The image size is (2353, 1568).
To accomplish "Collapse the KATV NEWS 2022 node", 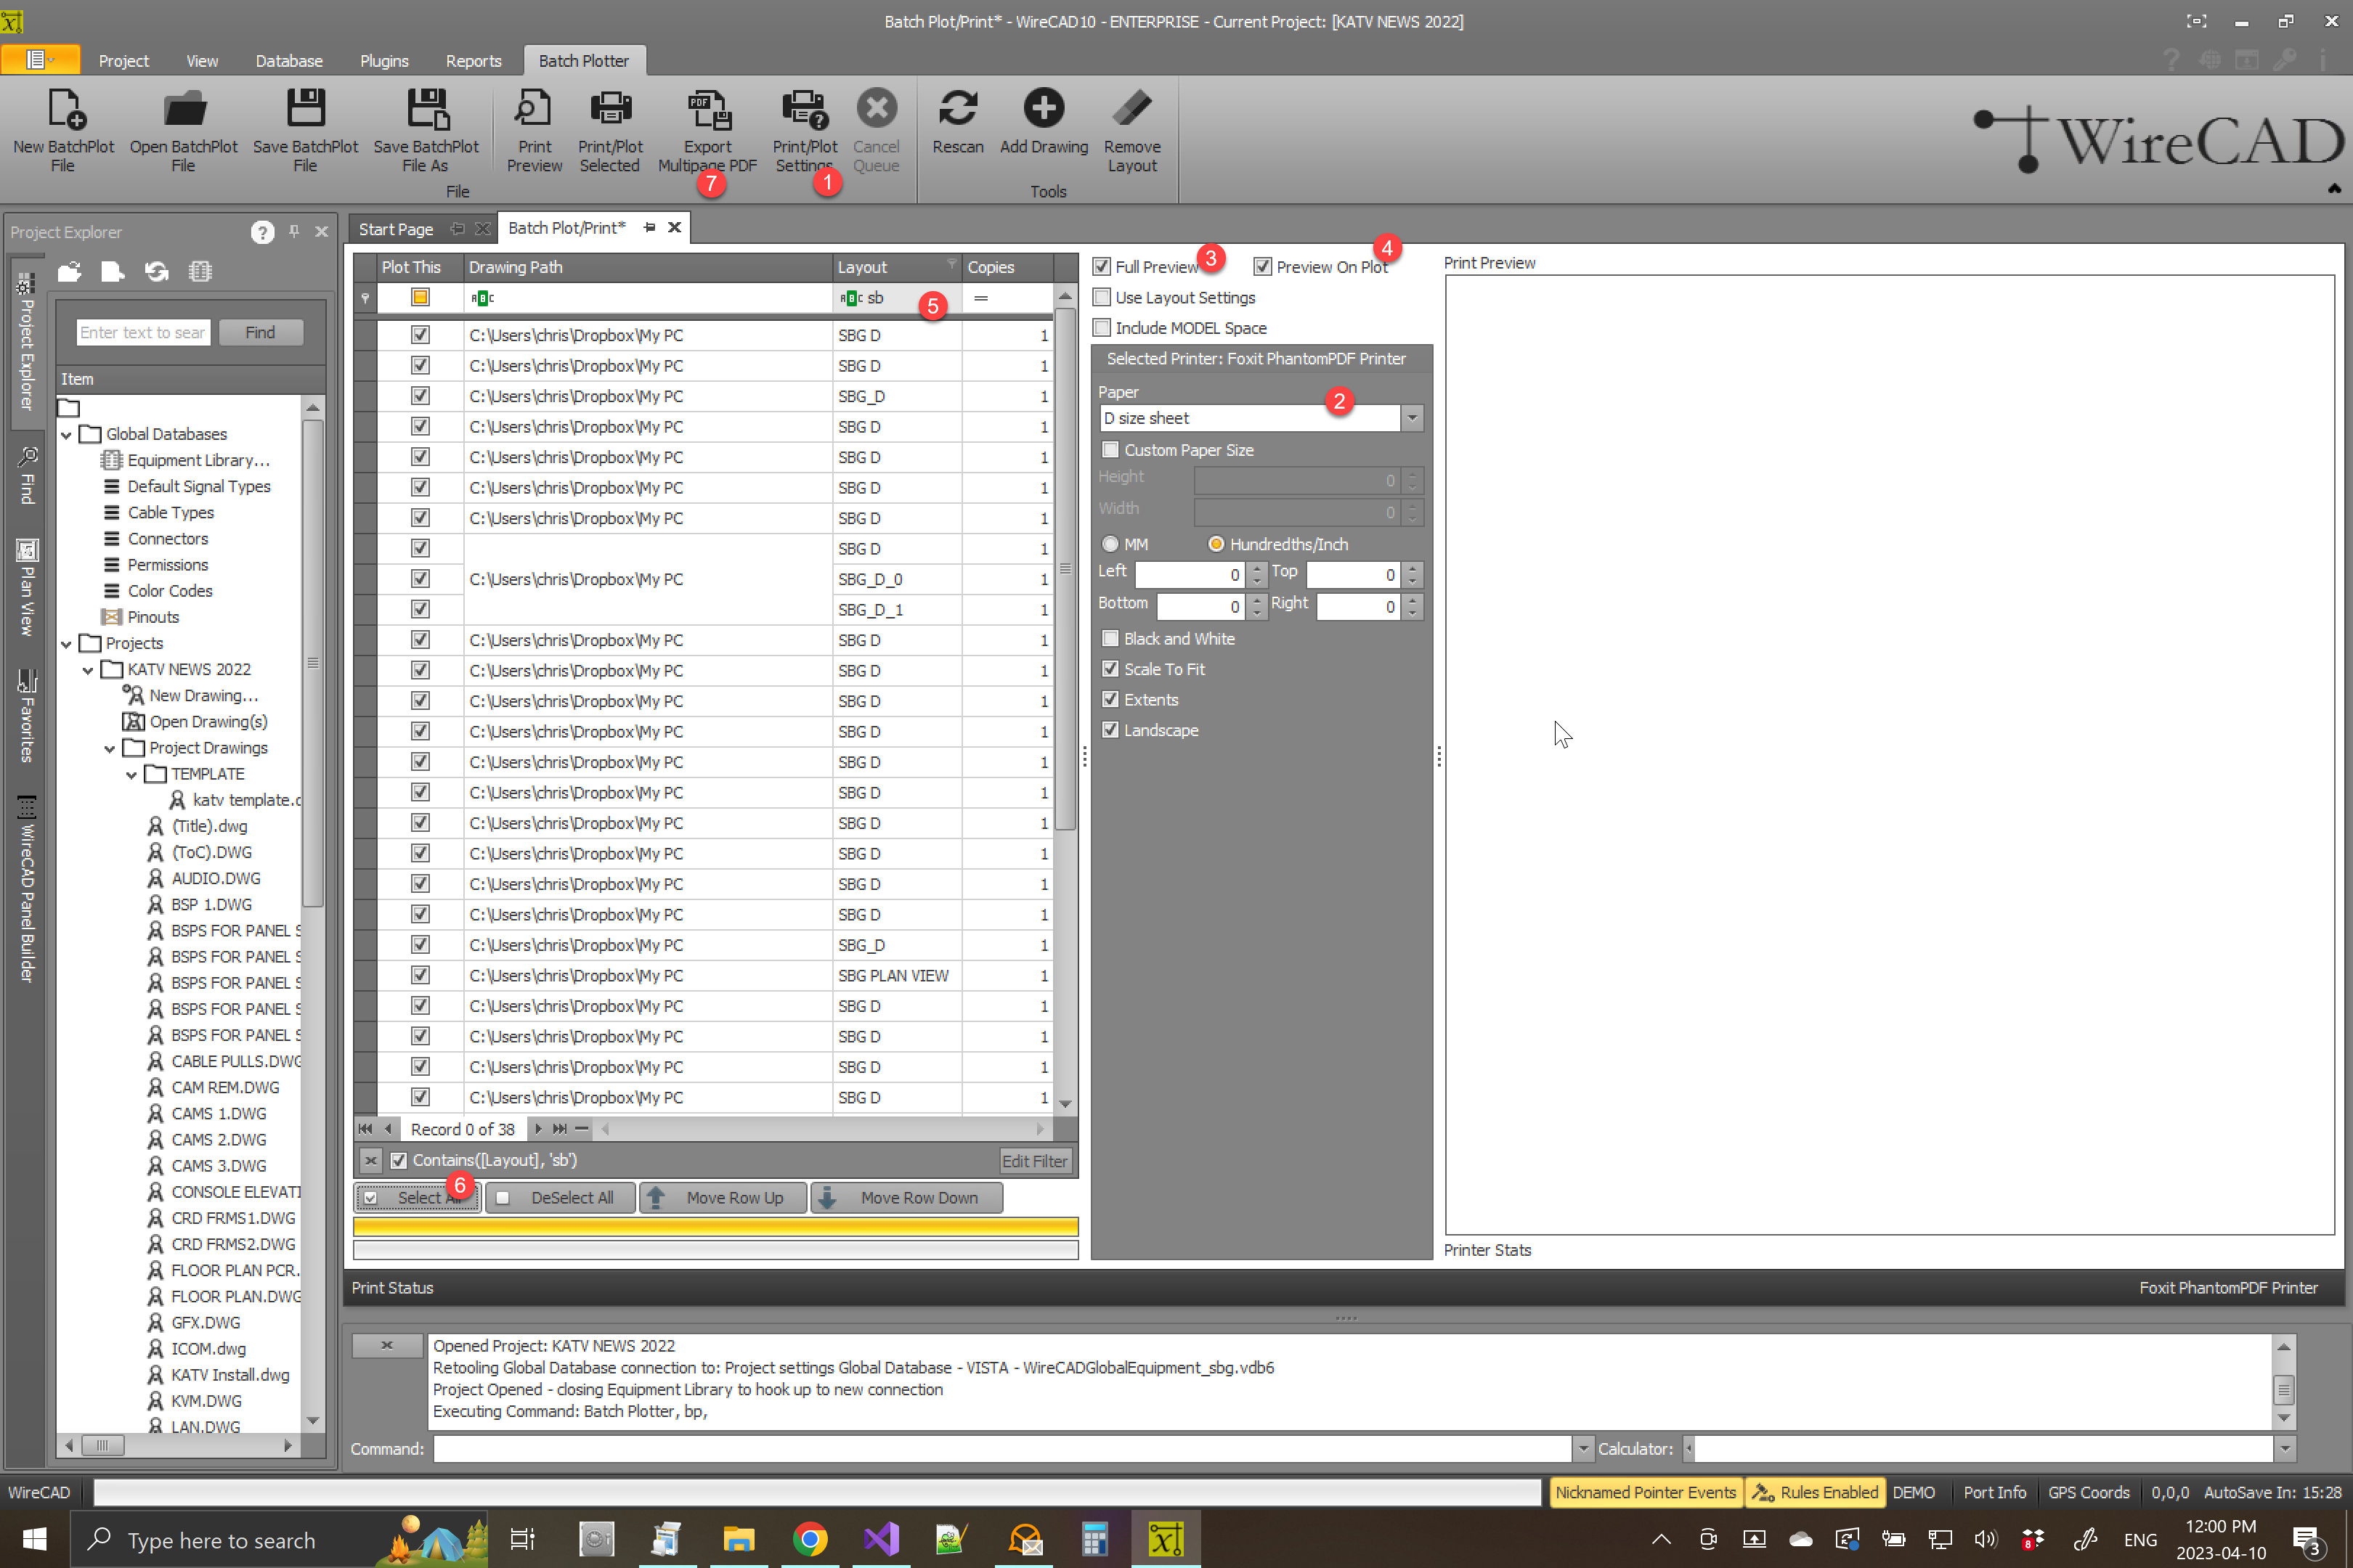I will 88,669.
